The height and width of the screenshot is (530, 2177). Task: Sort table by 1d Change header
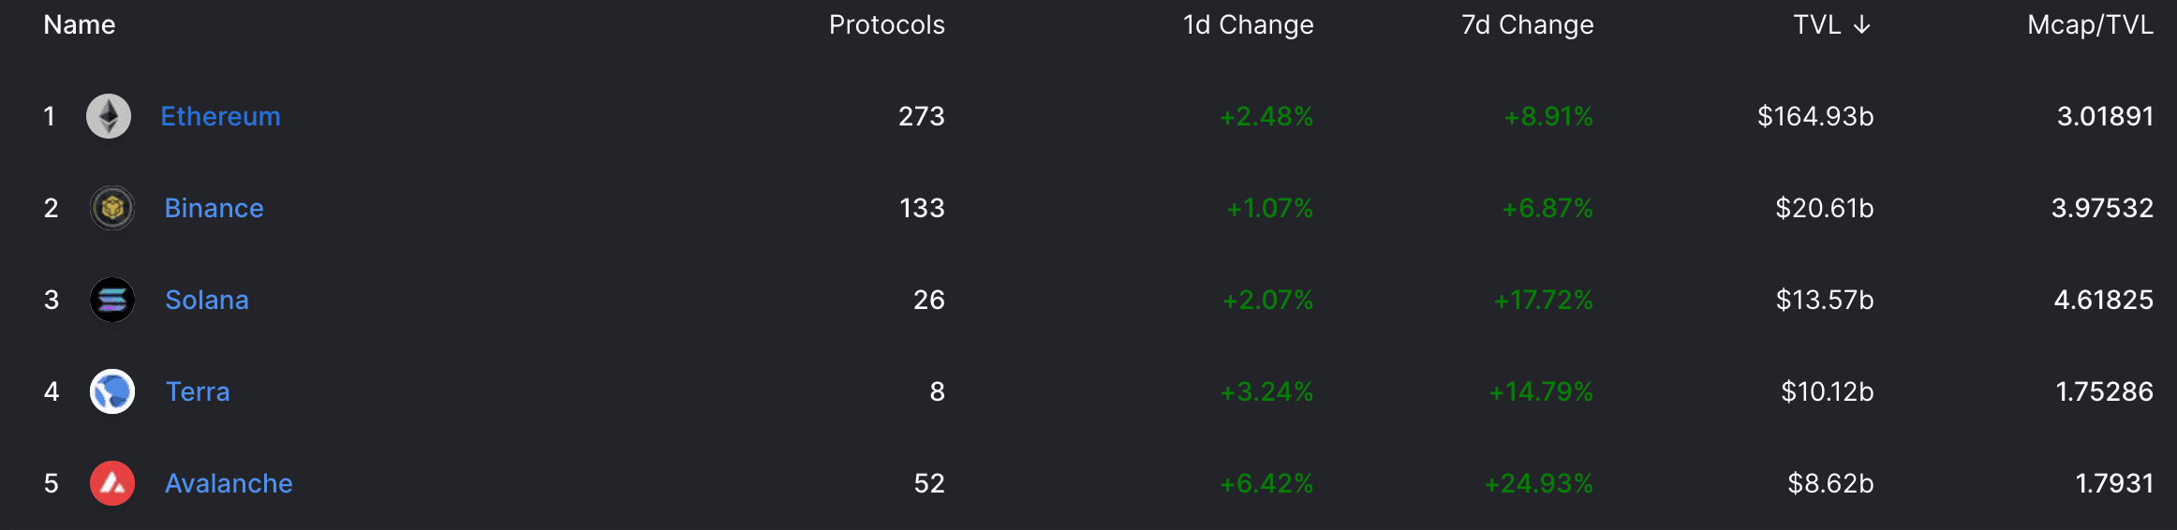point(1248,25)
